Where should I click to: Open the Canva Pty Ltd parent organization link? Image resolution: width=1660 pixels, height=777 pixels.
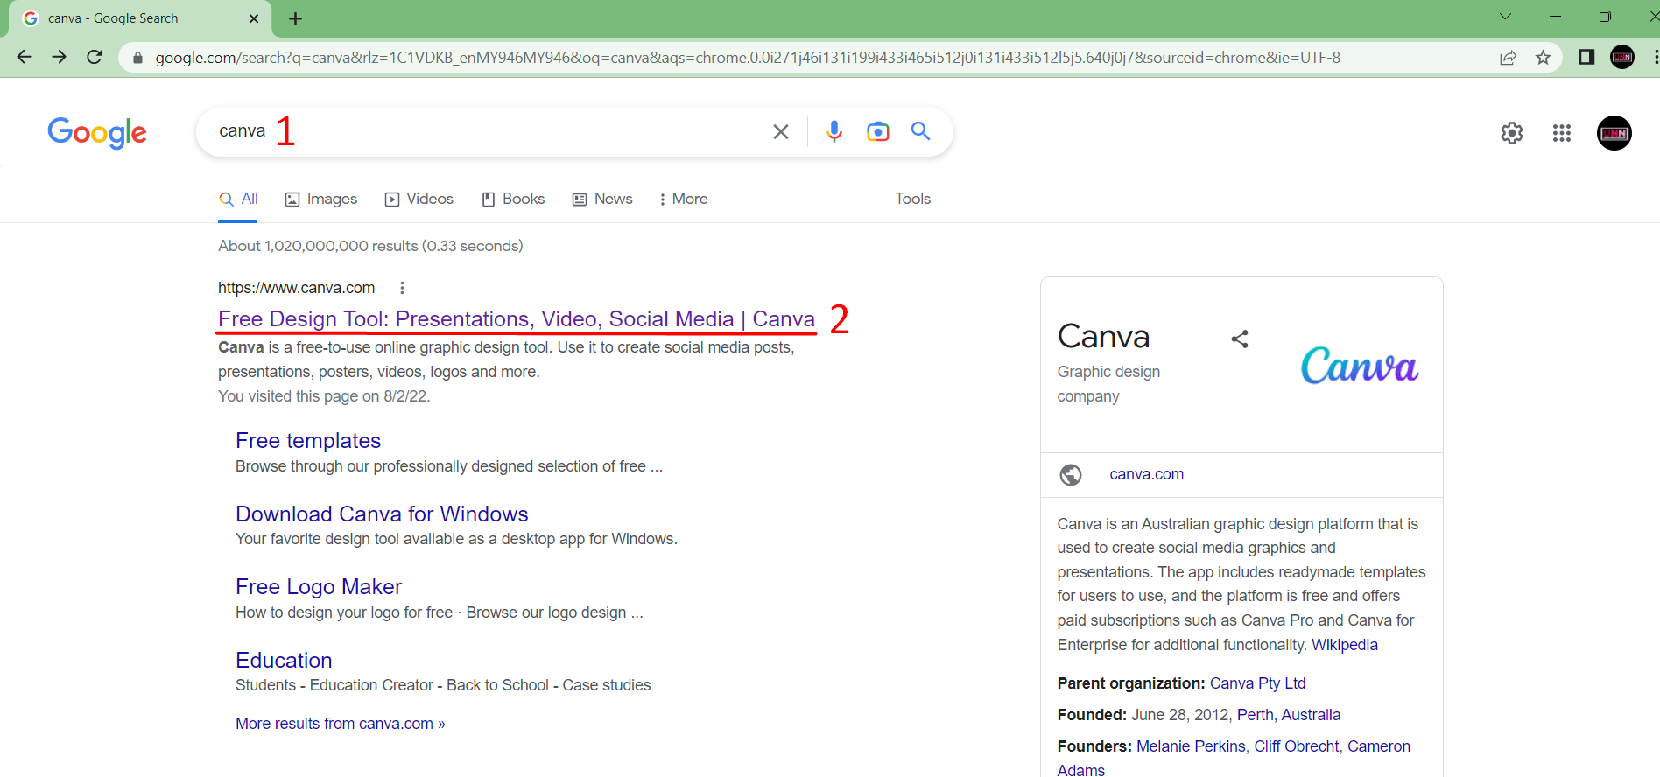pyautogui.click(x=1257, y=683)
